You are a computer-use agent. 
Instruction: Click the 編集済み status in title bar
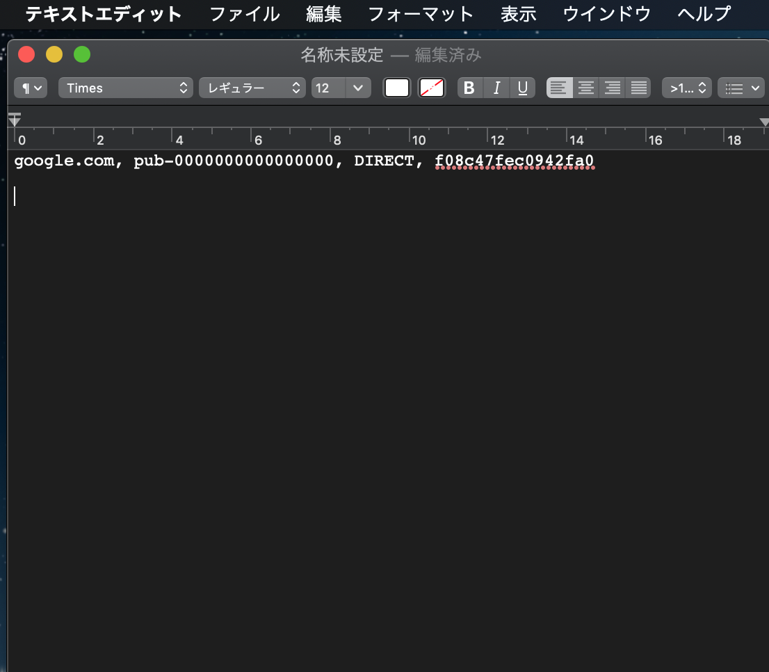pyautogui.click(x=448, y=55)
